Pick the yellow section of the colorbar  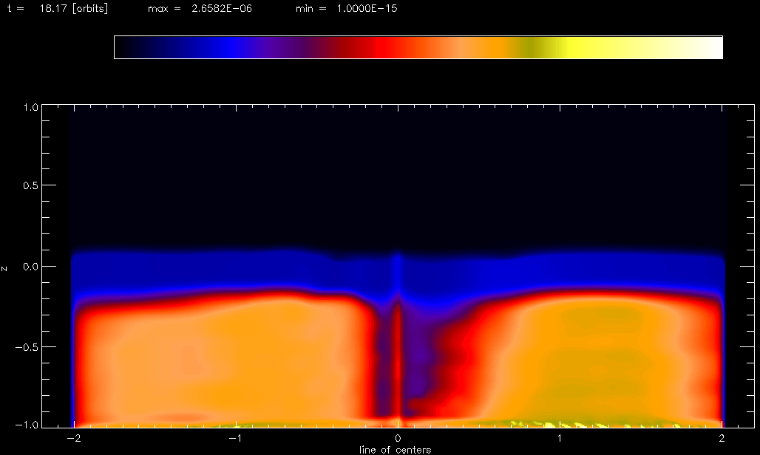click(584, 47)
